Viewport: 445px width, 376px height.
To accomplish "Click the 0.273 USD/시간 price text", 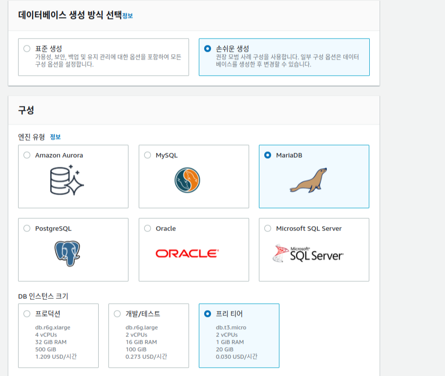I will click(146, 356).
